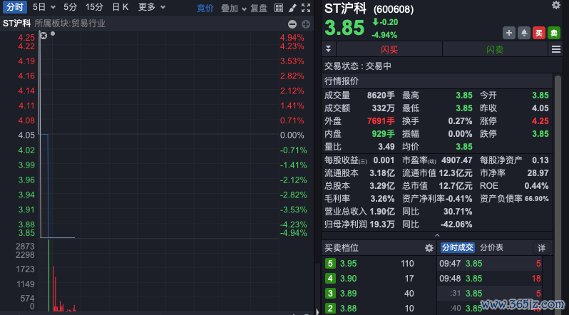Select the 分价表 tab

click(491, 248)
